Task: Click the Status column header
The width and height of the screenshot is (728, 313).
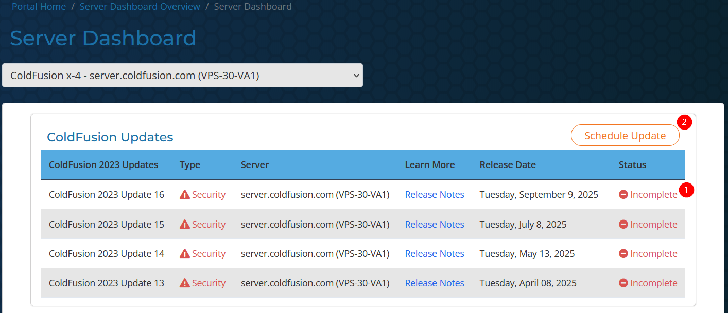Action: 632,165
